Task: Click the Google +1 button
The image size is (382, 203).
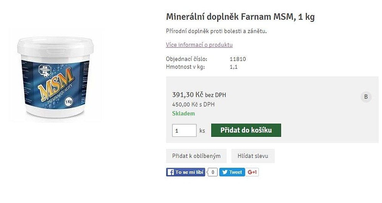Action: pos(252,172)
